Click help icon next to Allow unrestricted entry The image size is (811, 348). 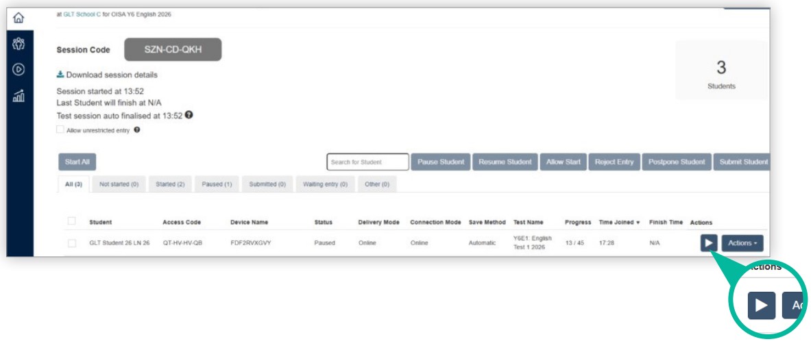[137, 129]
